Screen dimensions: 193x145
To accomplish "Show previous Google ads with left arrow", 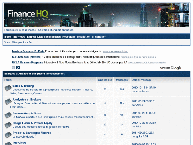I will point(14,68).
